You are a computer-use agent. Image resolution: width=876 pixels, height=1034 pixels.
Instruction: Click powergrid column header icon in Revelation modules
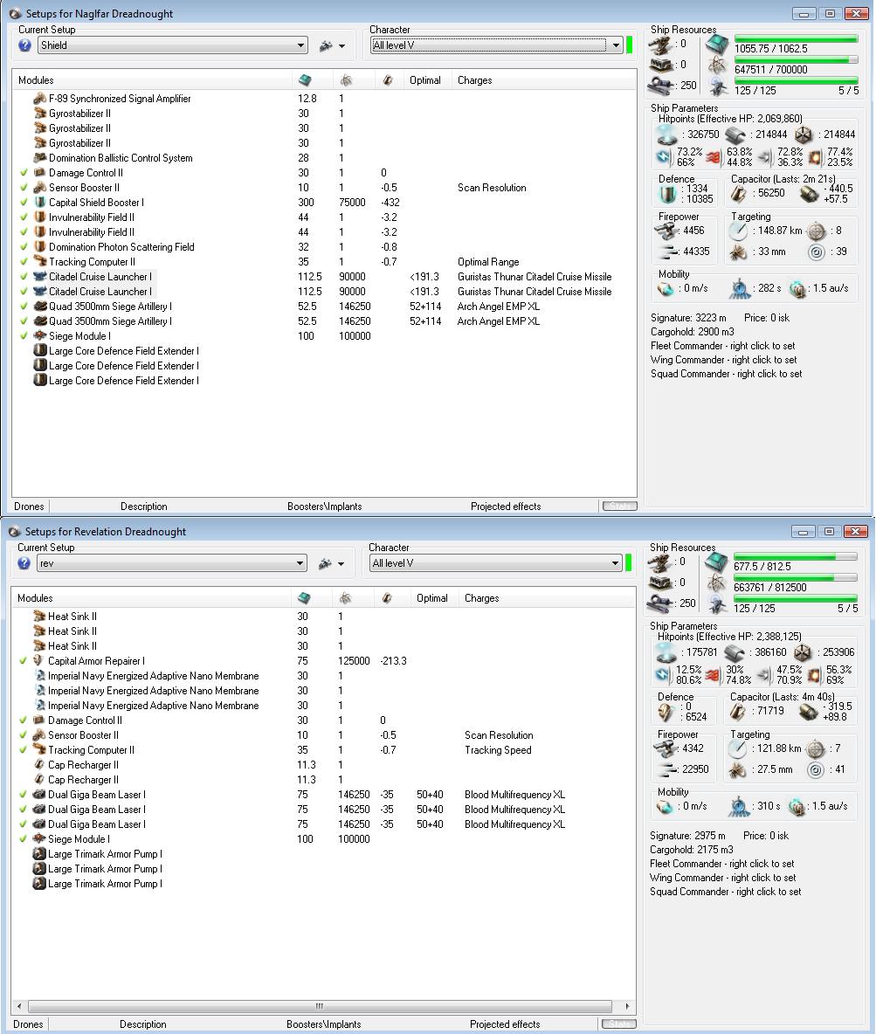(x=345, y=597)
